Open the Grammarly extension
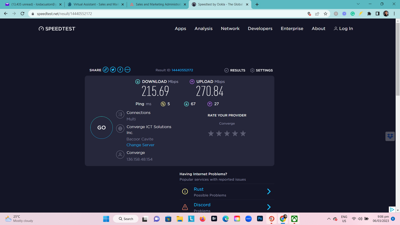400x225 pixels. pos(353,14)
